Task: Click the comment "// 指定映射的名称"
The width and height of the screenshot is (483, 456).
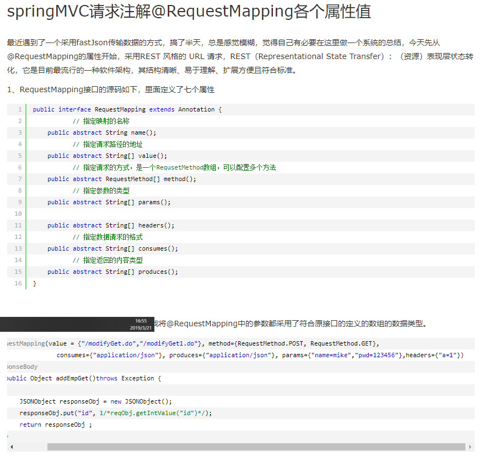Action: (x=101, y=121)
